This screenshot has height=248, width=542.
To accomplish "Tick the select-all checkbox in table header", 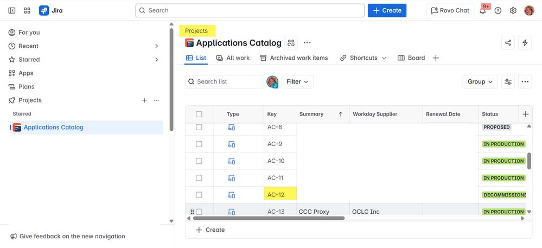I will (x=199, y=114).
